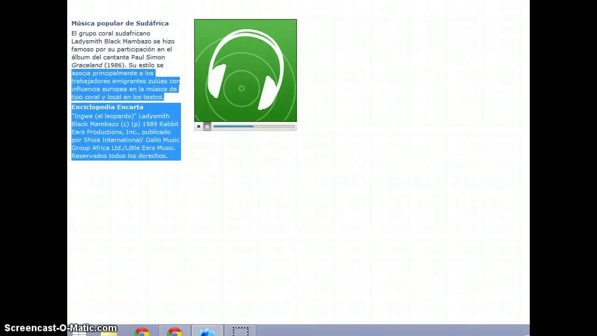Click the text line Ladysmith Black Mambazo se hizo
Image resolution: width=597 pixels, height=336 pixels.
tap(123, 42)
